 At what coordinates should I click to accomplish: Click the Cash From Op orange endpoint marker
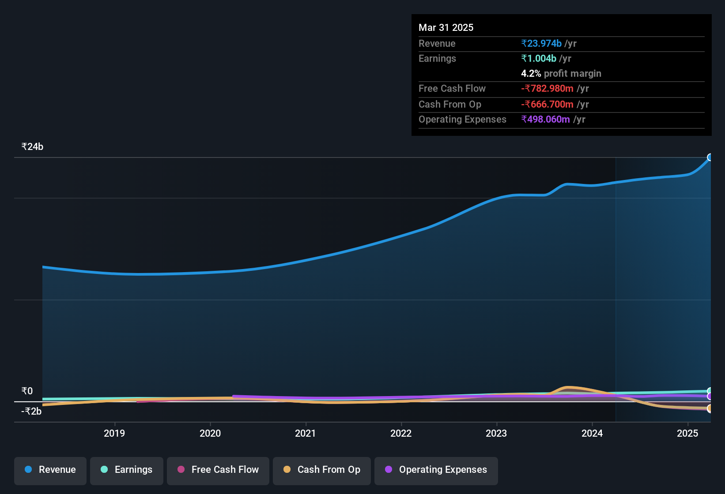point(710,408)
